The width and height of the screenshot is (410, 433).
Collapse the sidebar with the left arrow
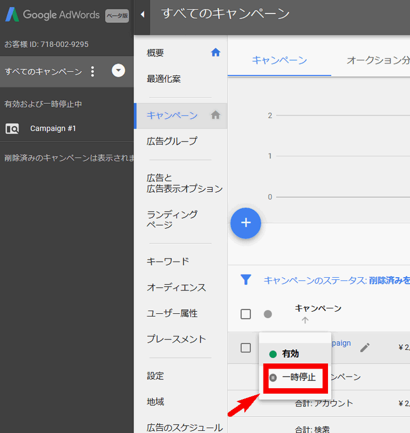pos(143,14)
